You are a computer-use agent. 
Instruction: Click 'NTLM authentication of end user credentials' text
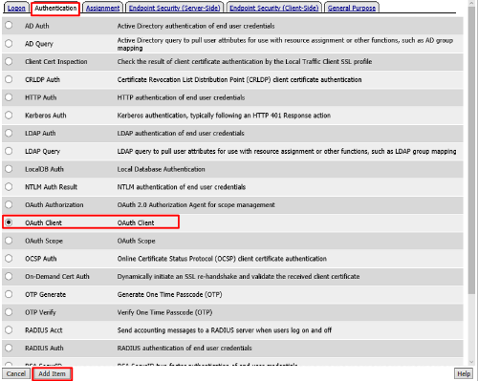point(182,187)
